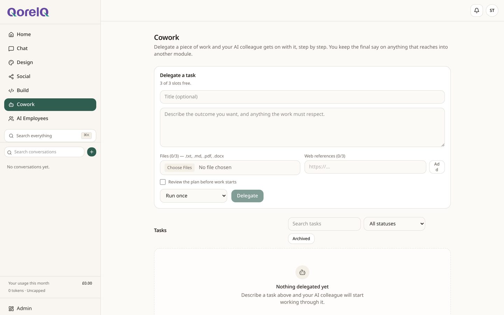Open the Run once dropdown

pyautogui.click(x=194, y=196)
